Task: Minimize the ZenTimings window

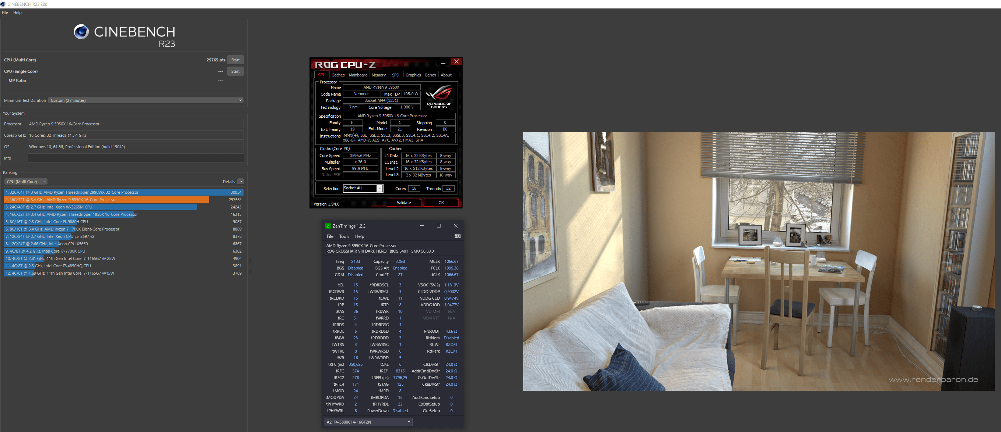Action: (x=421, y=226)
